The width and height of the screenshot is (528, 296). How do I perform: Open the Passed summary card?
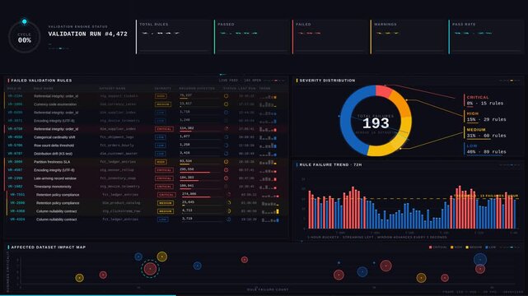click(252, 37)
